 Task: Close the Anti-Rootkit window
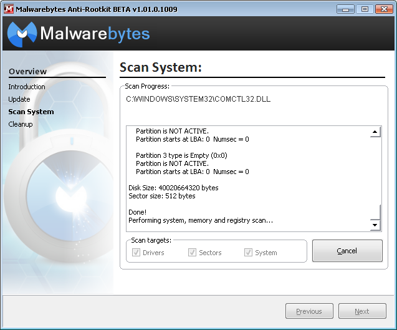[x=384, y=9]
